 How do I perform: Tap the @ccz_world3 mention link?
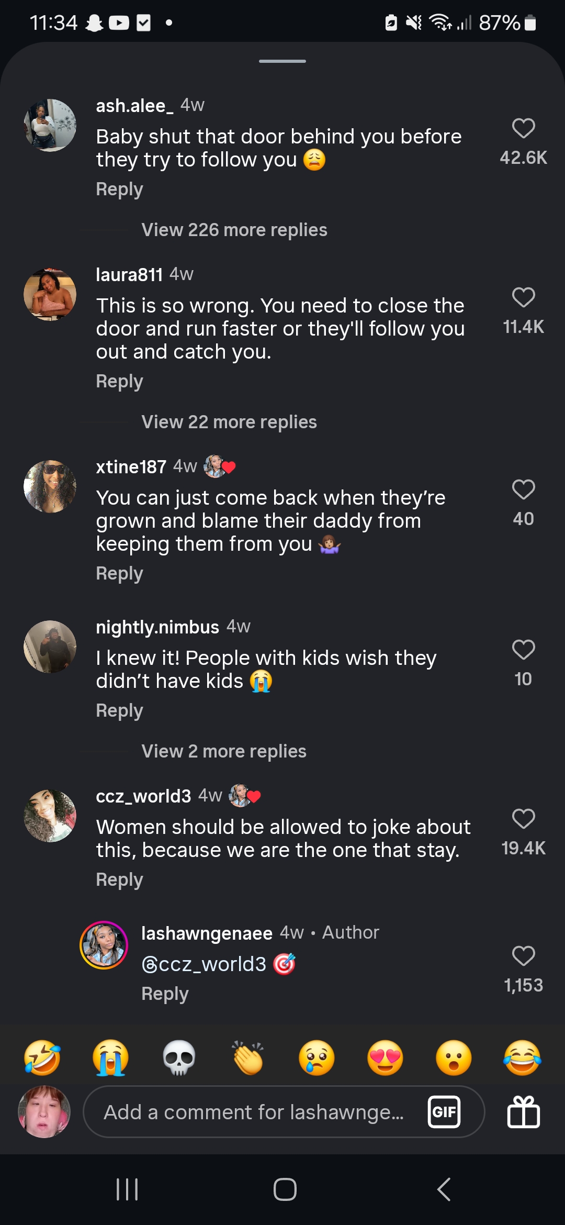[x=204, y=964]
